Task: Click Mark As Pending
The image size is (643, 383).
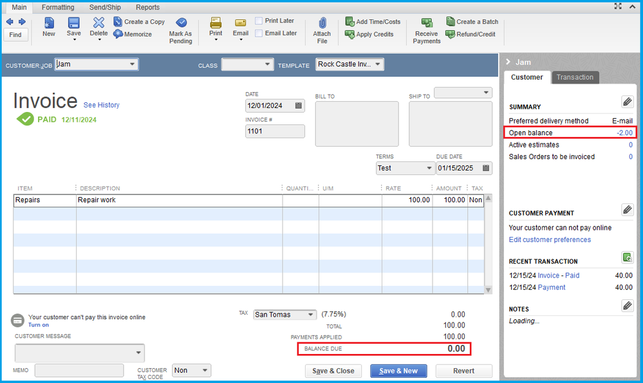Action: pos(180,31)
